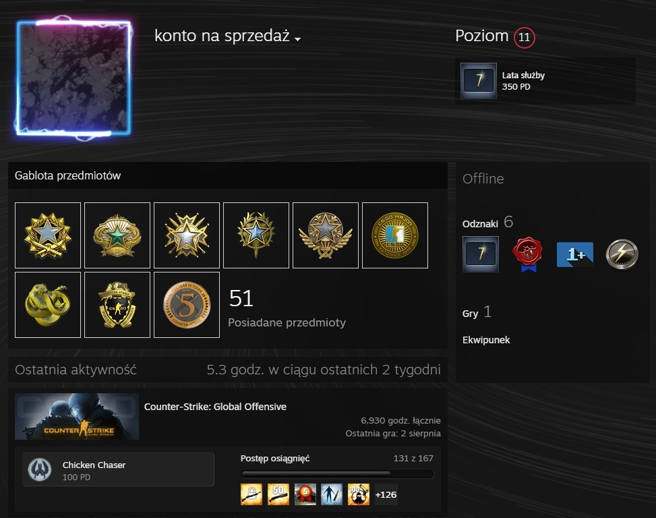This screenshot has width=656, height=518.
Task: Open the lightning bolt badge
Action: coord(622,254)
